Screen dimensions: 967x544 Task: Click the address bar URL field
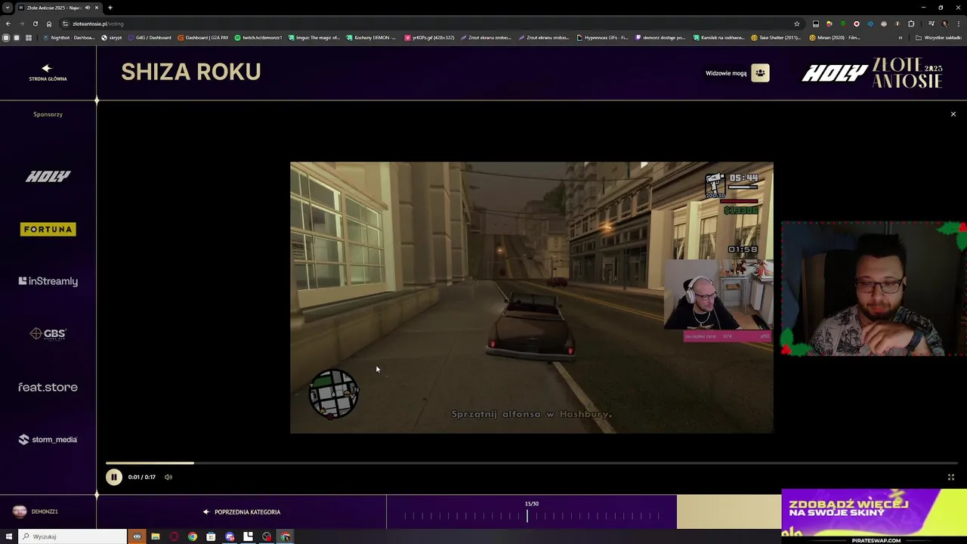tap(431, 23)
